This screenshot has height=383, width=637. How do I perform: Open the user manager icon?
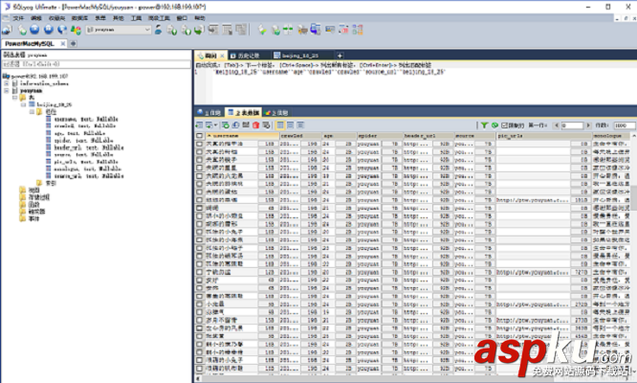coord(158,30)
